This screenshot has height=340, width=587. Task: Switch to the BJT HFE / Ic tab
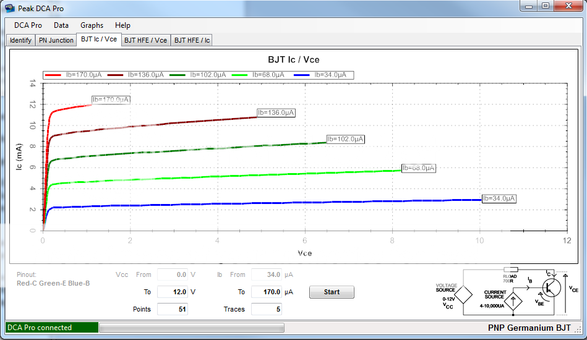(192, 40)
